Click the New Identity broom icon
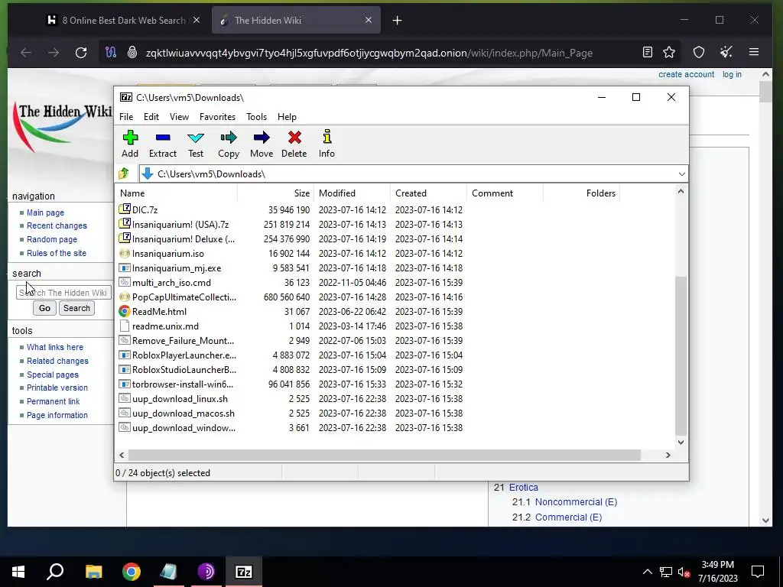 click(726, 53)
